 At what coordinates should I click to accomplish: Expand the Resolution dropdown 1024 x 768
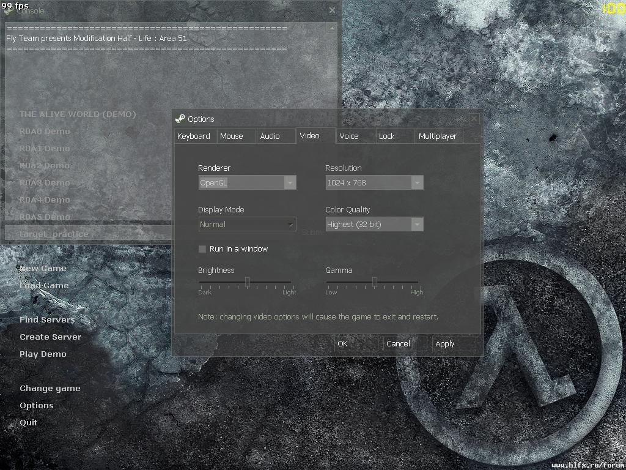click(x=374, y=182)
